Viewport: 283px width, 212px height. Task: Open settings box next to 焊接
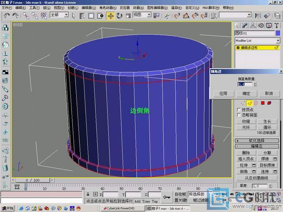tap(275, 159)
